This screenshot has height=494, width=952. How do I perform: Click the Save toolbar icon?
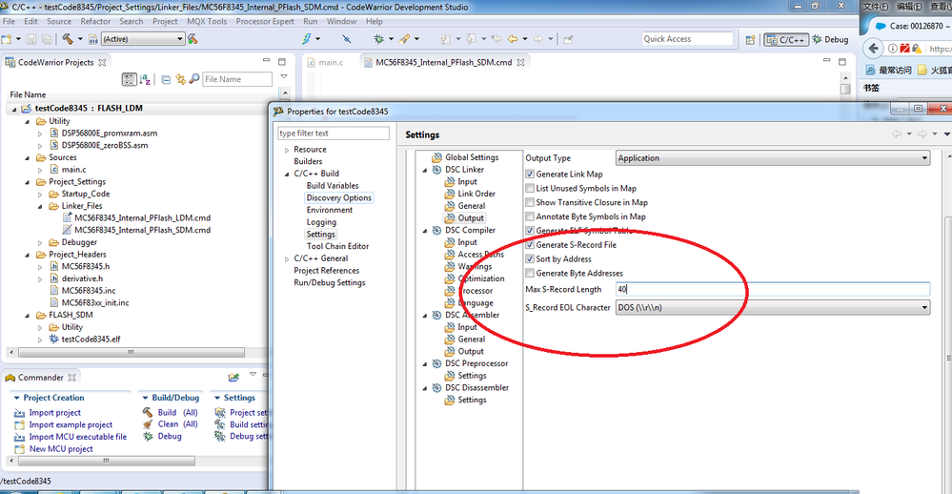(x=30, y=39)
